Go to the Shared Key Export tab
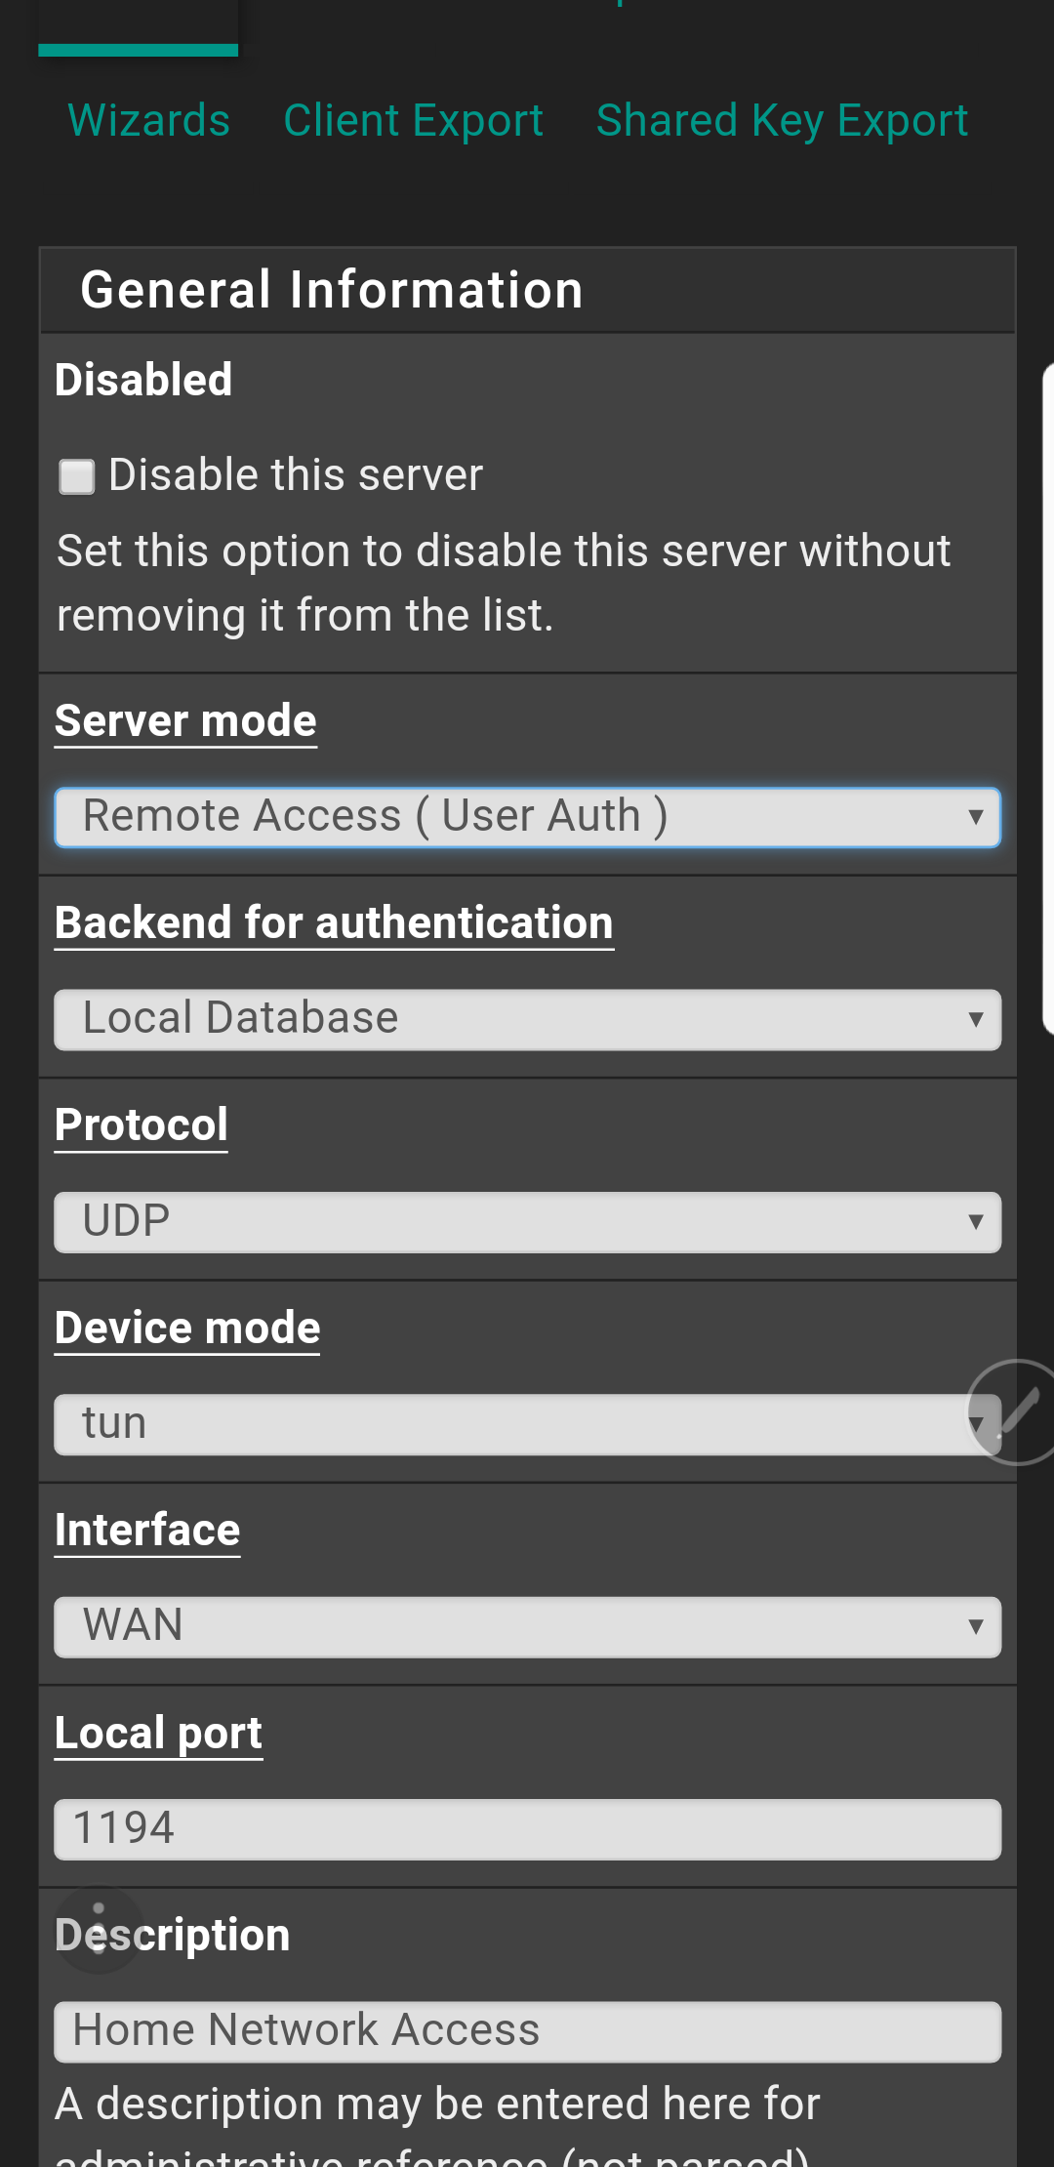The width and height of the screenshot is (1054, 2167). [782, 121]
